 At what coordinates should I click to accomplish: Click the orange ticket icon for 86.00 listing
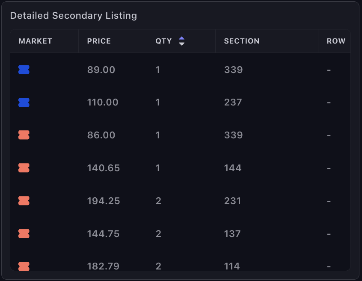coord(24,135)
